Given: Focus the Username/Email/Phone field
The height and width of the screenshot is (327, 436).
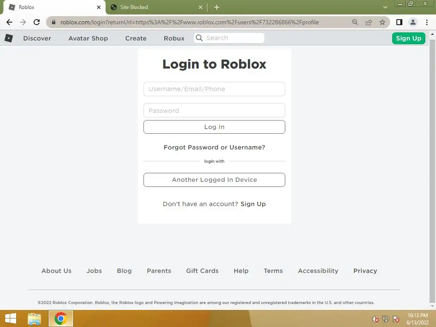Looking at the screenshot, I should pyautogui.click(x=214, y=89).
